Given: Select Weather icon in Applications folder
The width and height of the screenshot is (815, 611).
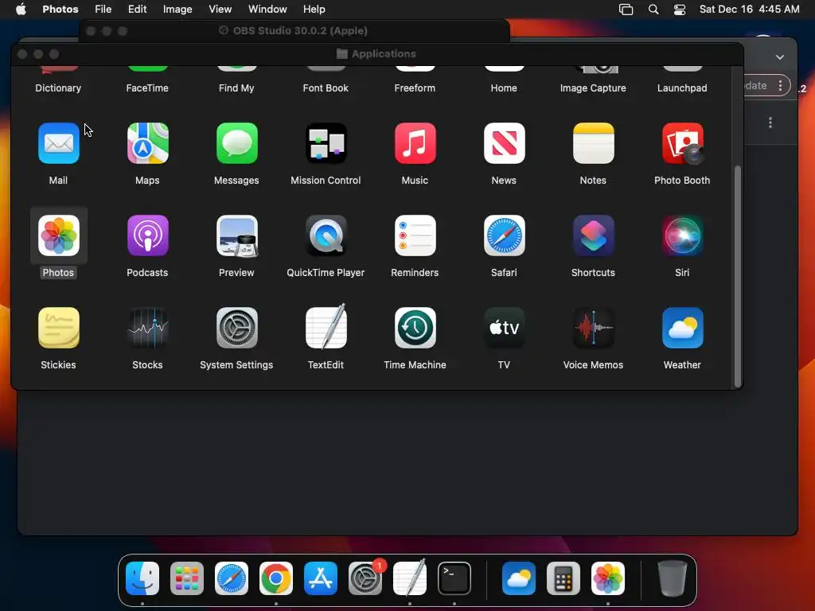Looking at the screenshot, I should (682, 328).
